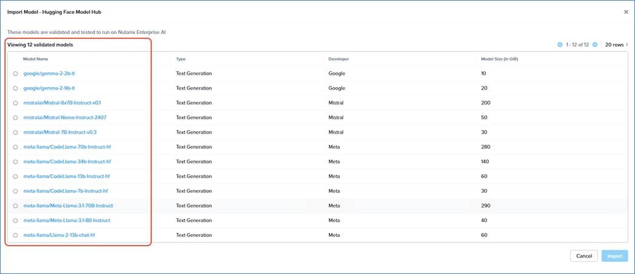This screenshot has height=274, width=635.
Task: Close the Import Model dialog
Action: pyautogui.click(x=626, y=12)
